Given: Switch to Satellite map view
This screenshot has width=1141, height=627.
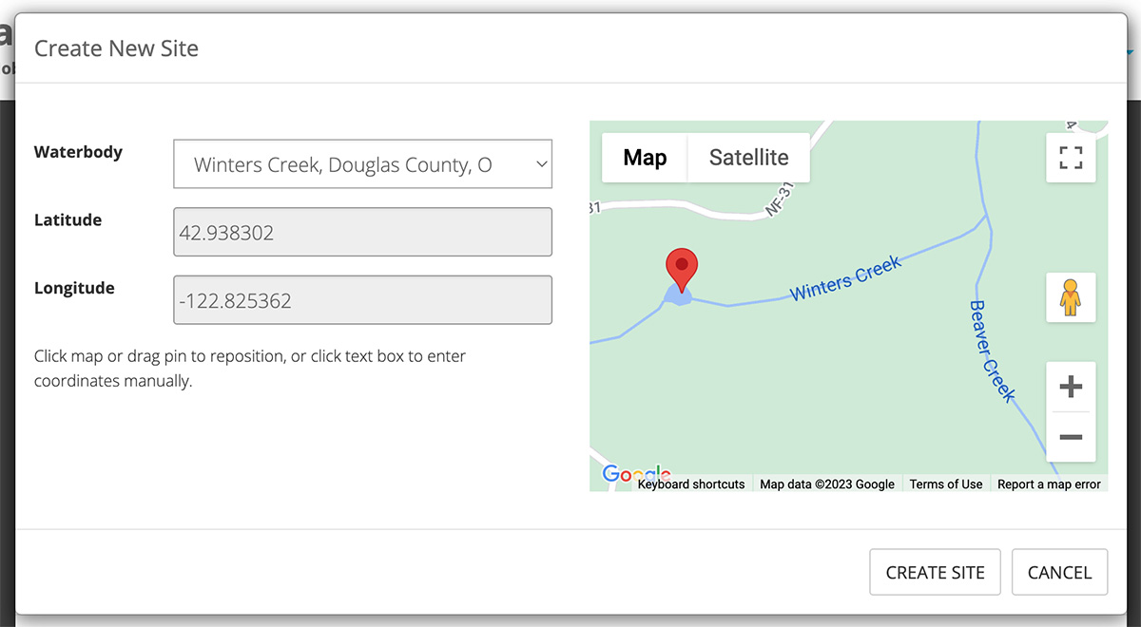Looking at the screenshot, I should click(748, 158).
